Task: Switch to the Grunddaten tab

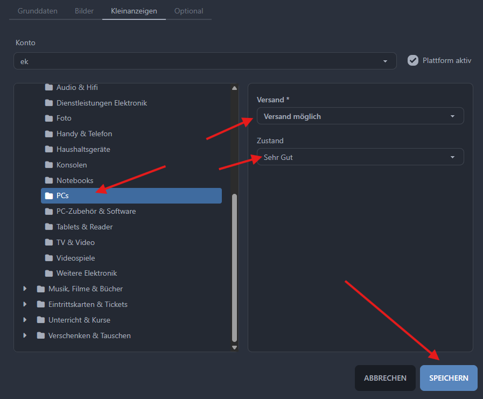Action: click(x=38, y=11)
